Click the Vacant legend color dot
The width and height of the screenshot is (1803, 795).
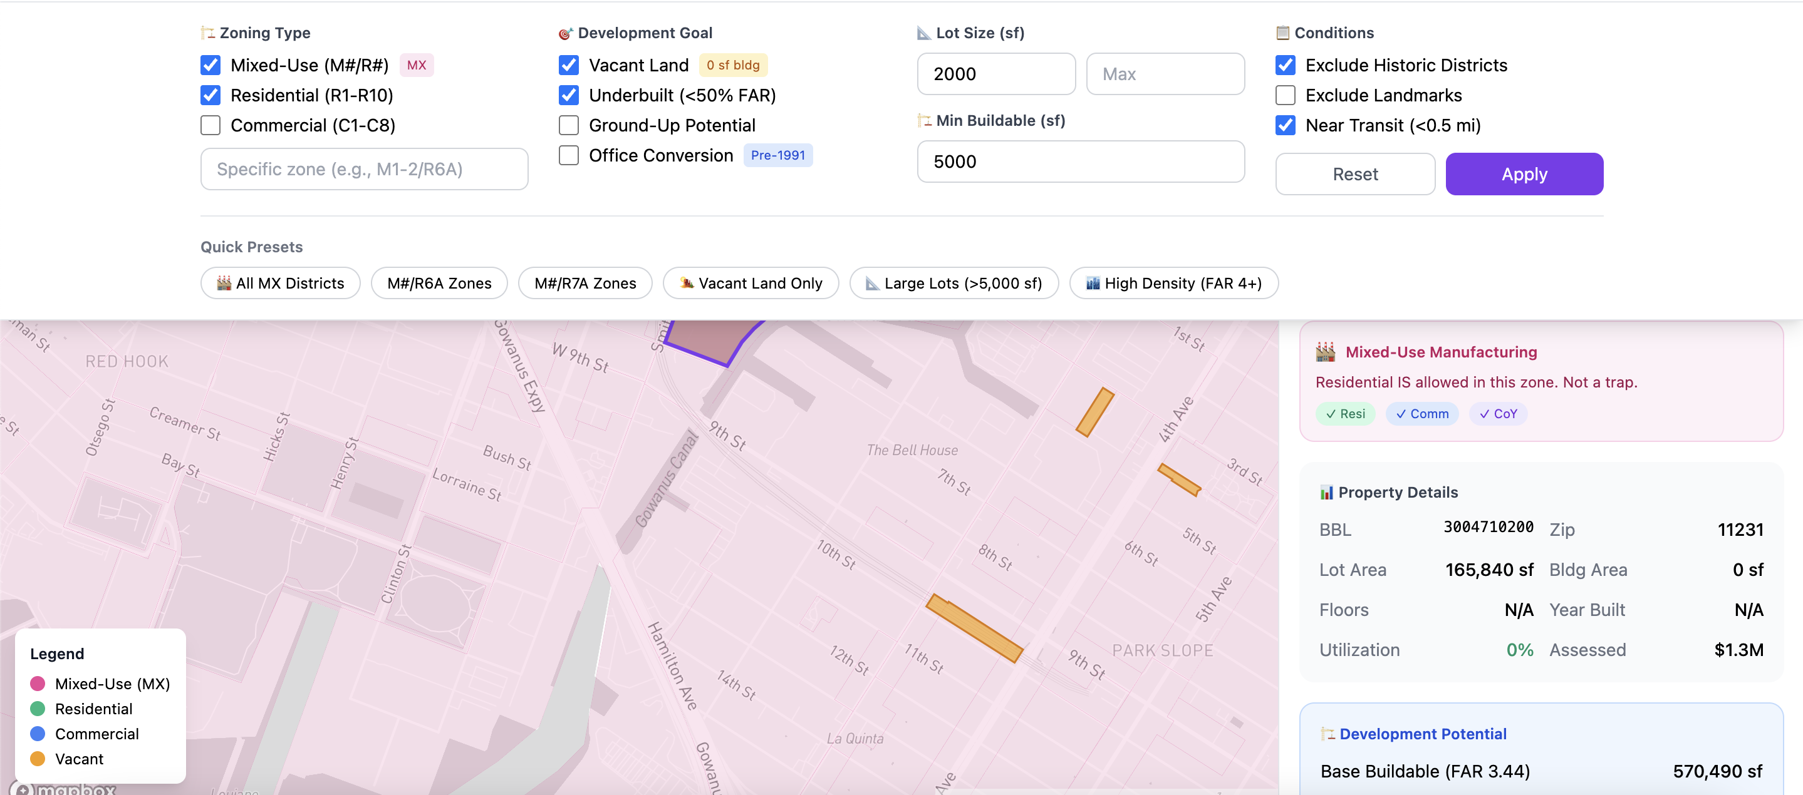tap(38, 759)
